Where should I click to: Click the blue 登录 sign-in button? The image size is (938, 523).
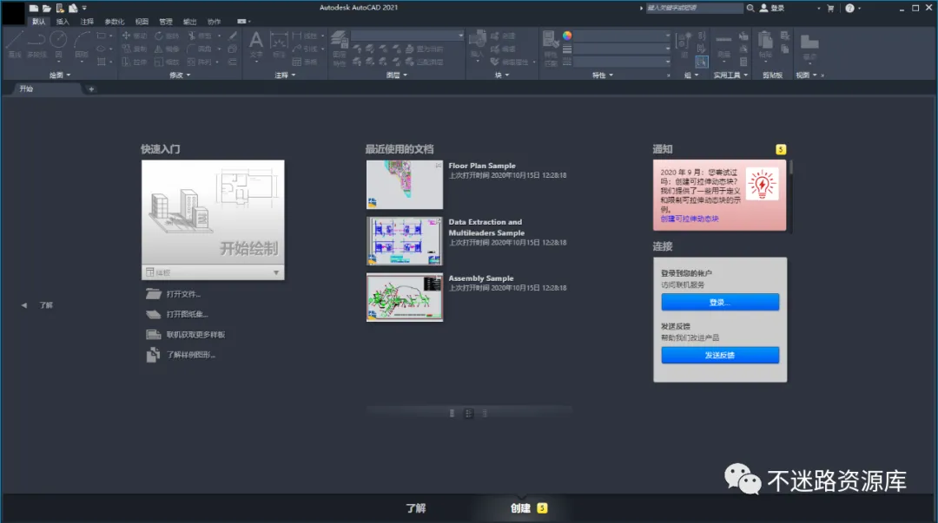click(720, 303)
